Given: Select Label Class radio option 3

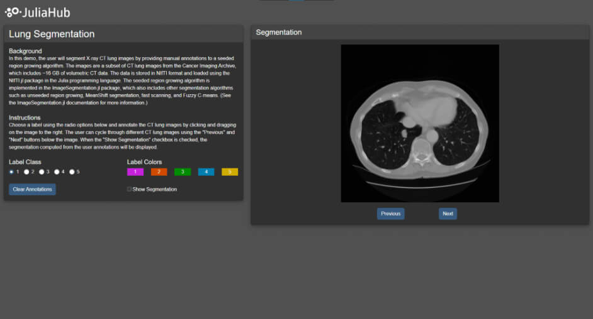Looking at the screenshot, I should tap(42, 171).
